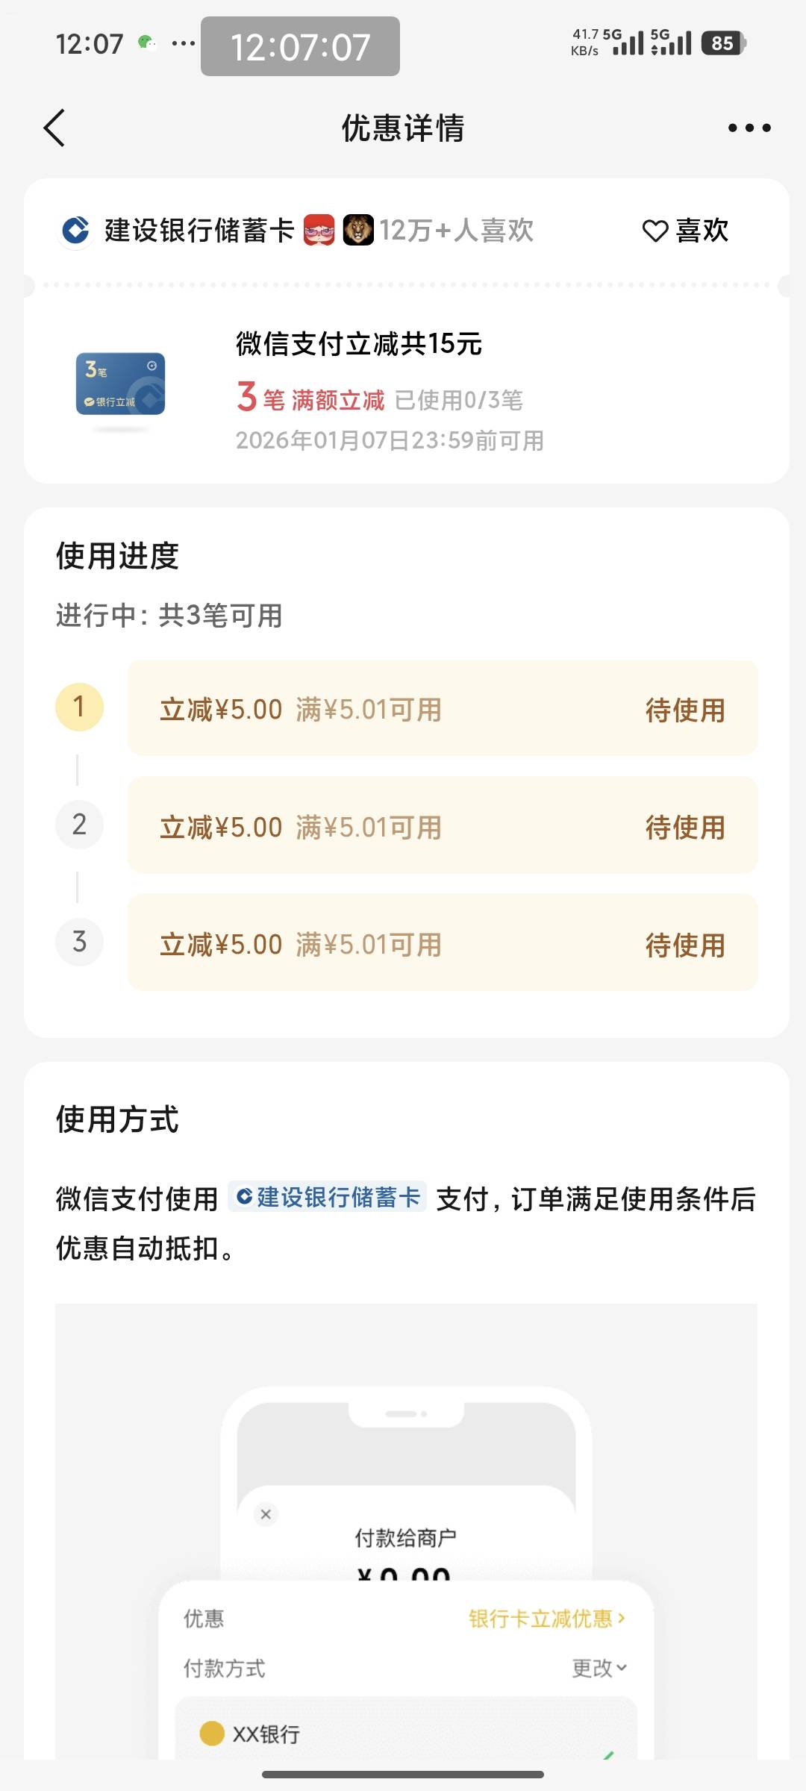
Task: Open the 更改 payment method dropdown
Action: pyautogui.click(x=599, y=1668)
